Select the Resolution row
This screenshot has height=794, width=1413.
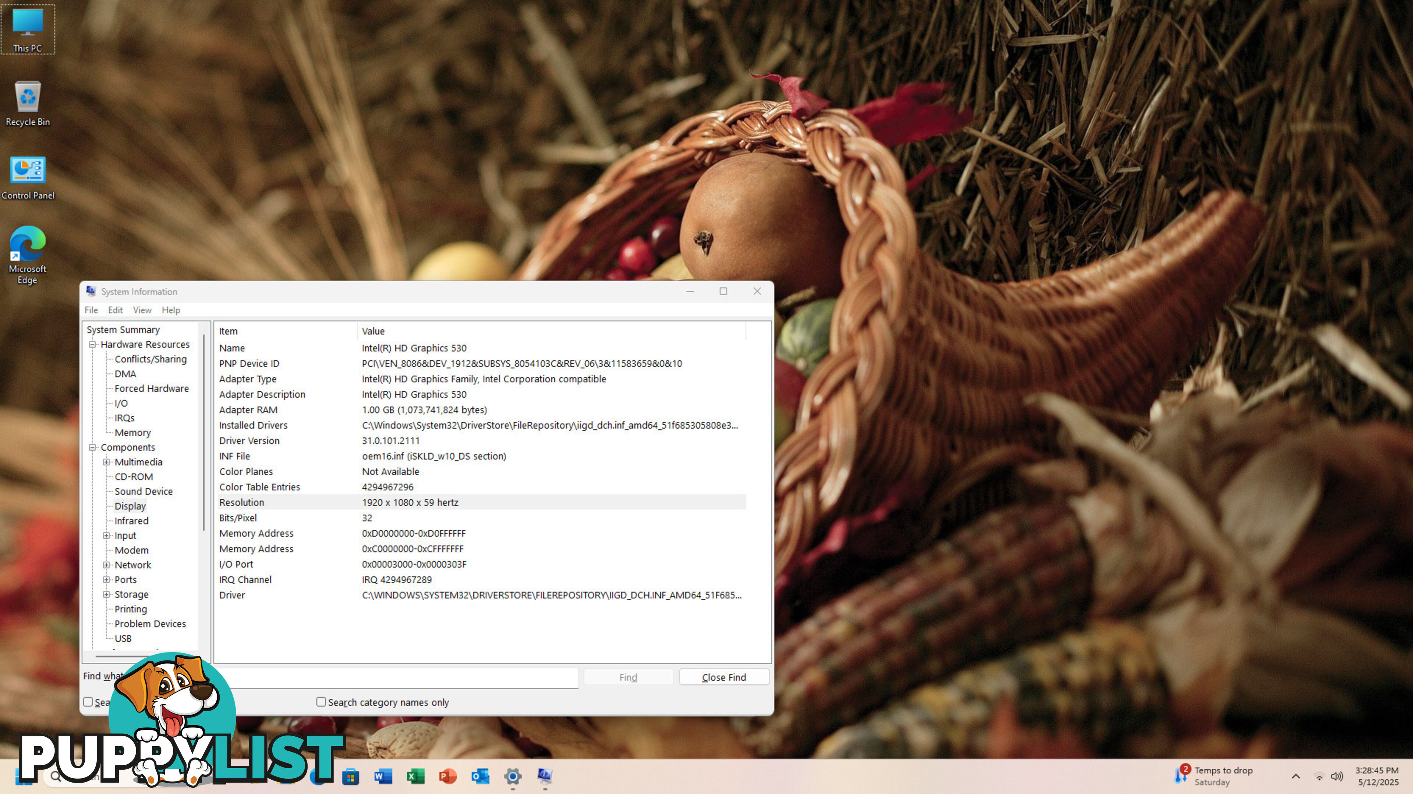coord(482,502)
